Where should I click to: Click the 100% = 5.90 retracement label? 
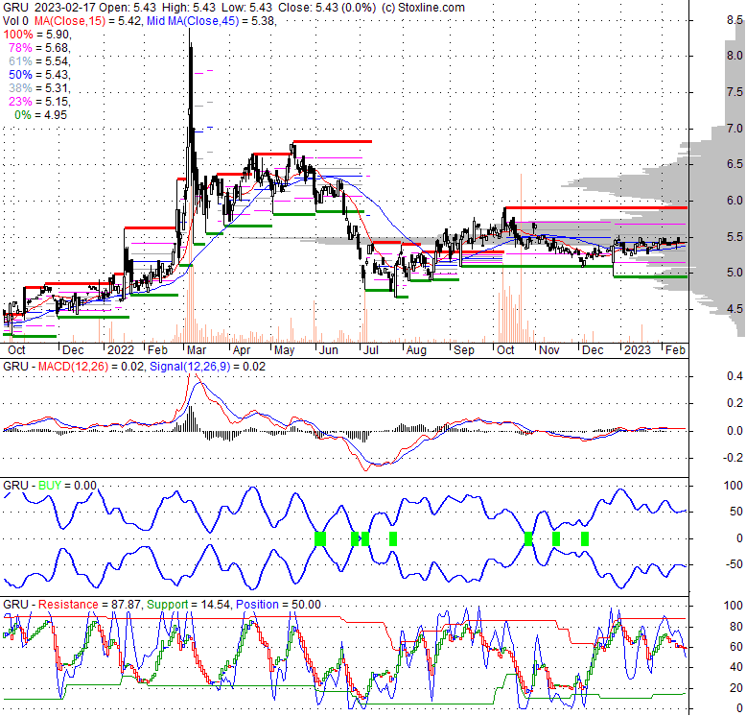pos(37,35)
